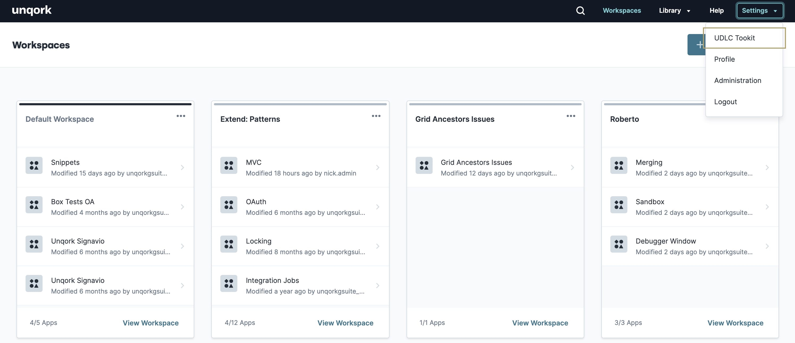View Workspace for Extend: Patterns
The image size is (795, 343).
coord(345,323)
